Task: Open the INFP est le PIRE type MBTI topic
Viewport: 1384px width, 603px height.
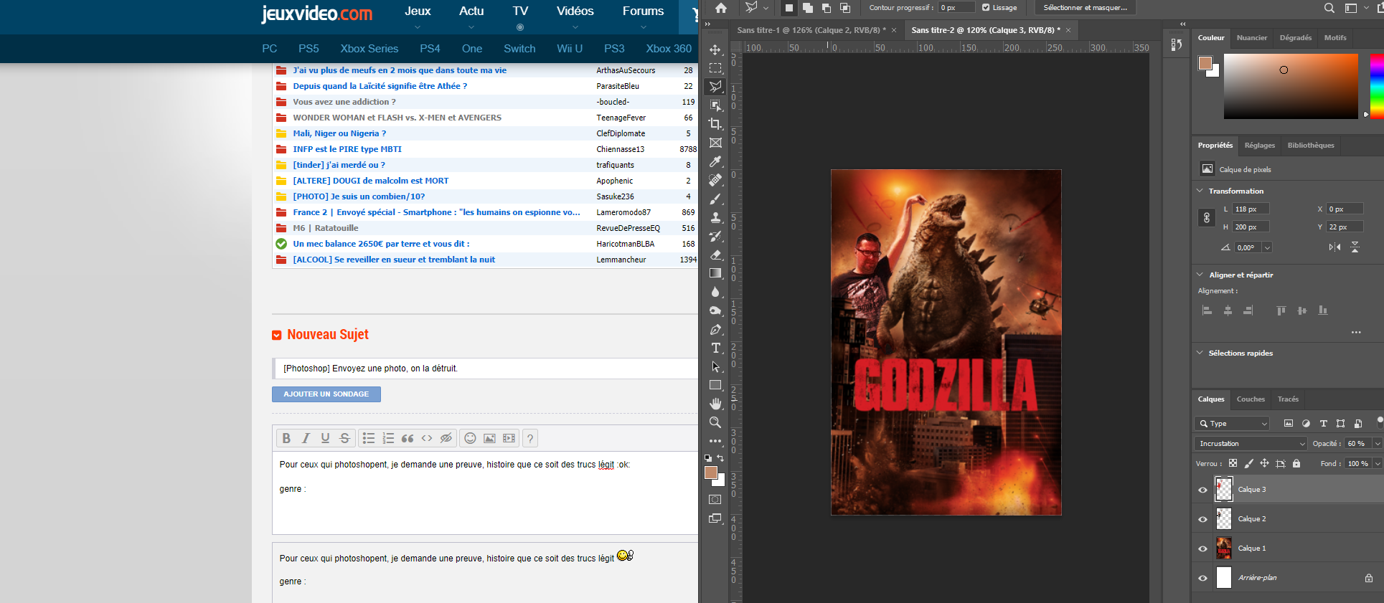Action: point(347,149)
